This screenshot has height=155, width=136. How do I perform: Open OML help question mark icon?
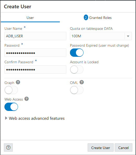pyautogui.click(x=82, y=82)
